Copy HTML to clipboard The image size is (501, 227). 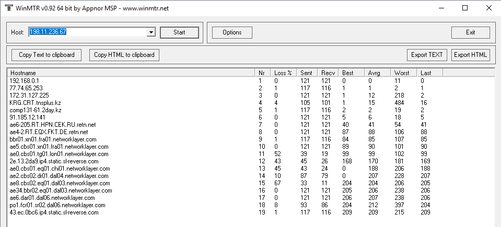(124, 55)
